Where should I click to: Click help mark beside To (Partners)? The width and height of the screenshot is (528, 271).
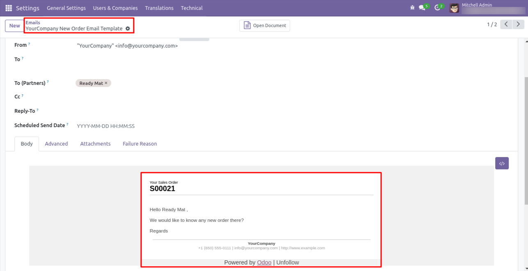point(48,82)
